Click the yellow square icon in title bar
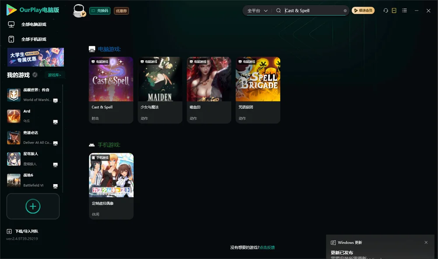 pyautogui.click(x=394, y=10)
